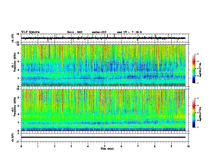Click the ch.1 spectrogram color scale bar
Image resolution: width=212 pixels, height=164 pixels.
tap(194, 69)
